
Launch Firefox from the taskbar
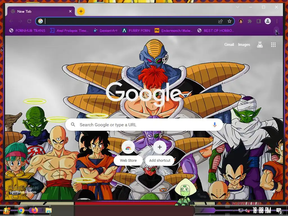coord(35,210)
